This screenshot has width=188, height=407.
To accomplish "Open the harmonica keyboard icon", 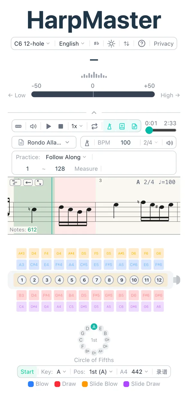I will (x=18, y=126).
